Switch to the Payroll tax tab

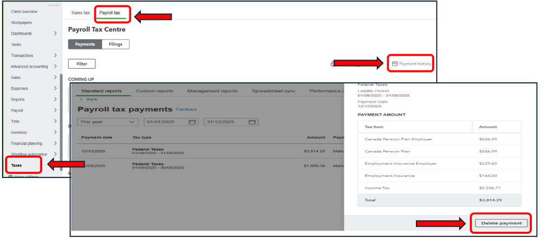click(x=110, y=13)
